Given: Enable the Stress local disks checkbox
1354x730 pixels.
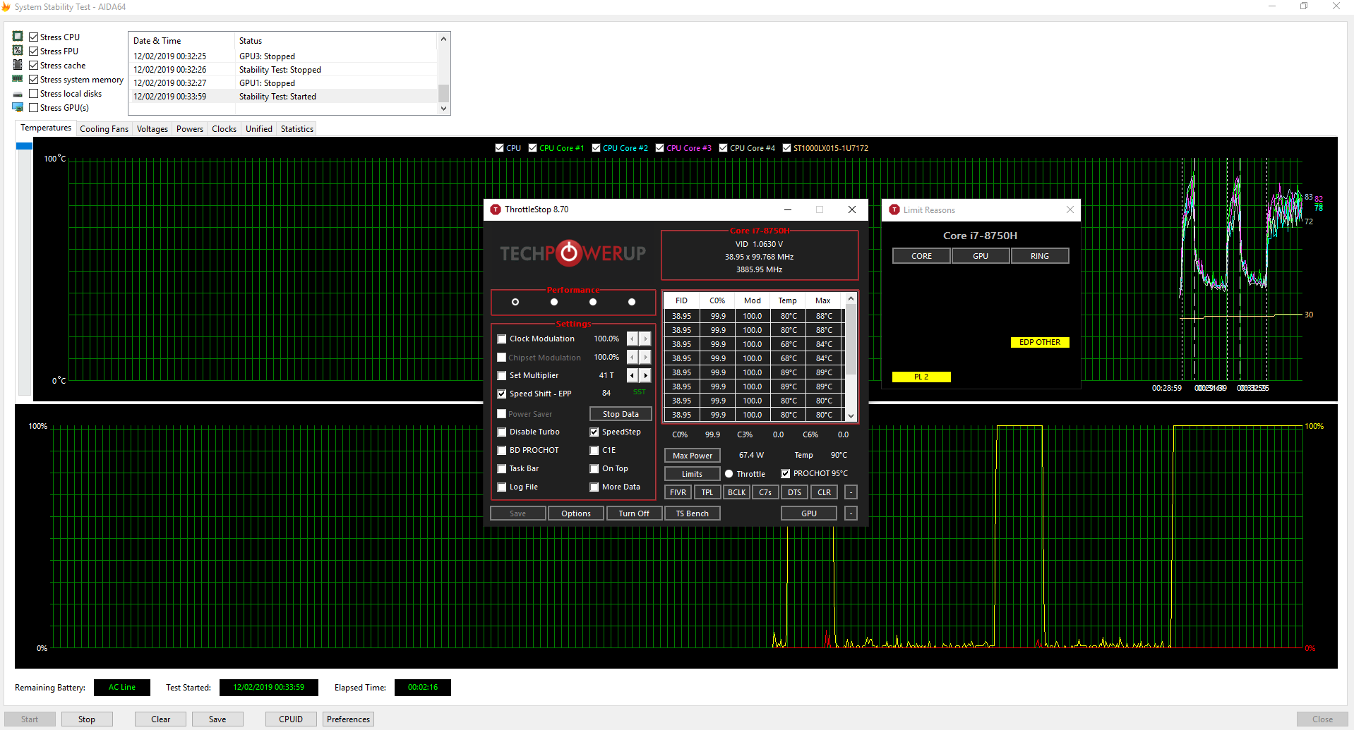Looking at the screenshot, I should (33, 93).
